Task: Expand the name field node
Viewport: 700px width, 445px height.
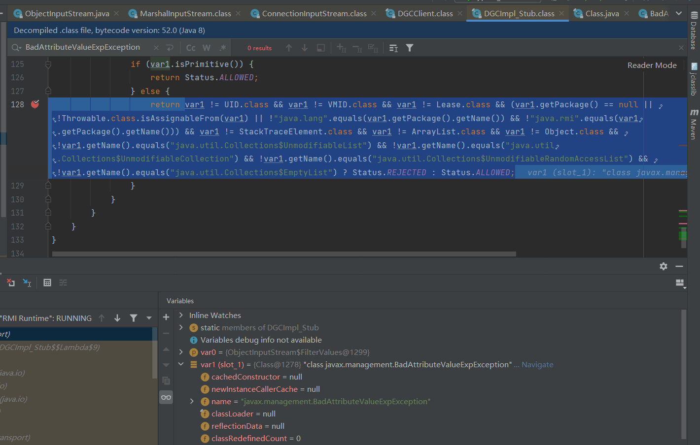Action: click(192, 401)
